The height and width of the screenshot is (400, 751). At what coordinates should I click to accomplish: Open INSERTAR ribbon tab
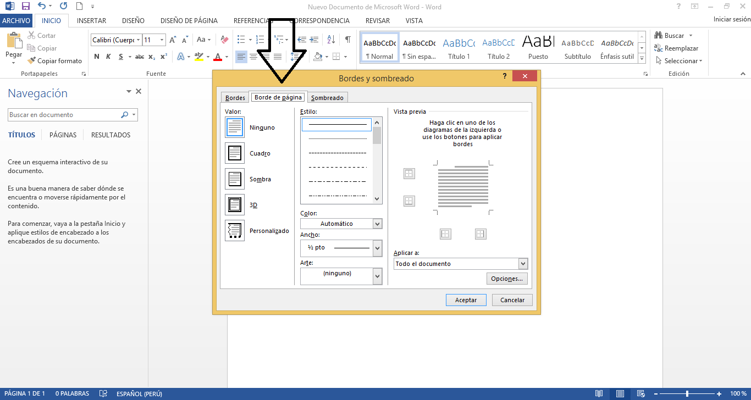pyautogui.click(x=91, y=20)
